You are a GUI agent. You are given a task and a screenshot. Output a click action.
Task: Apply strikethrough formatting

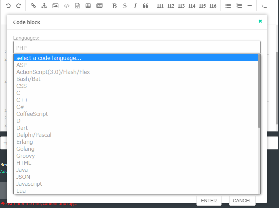pyautogui.click(x=125, y=6)
